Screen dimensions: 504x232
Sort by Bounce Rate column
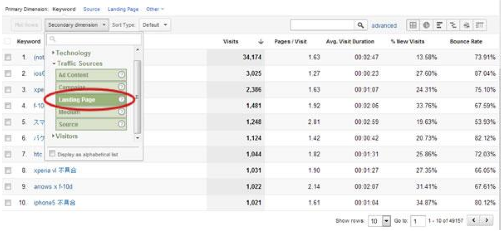pyautogui.click(x=466, y=42)
